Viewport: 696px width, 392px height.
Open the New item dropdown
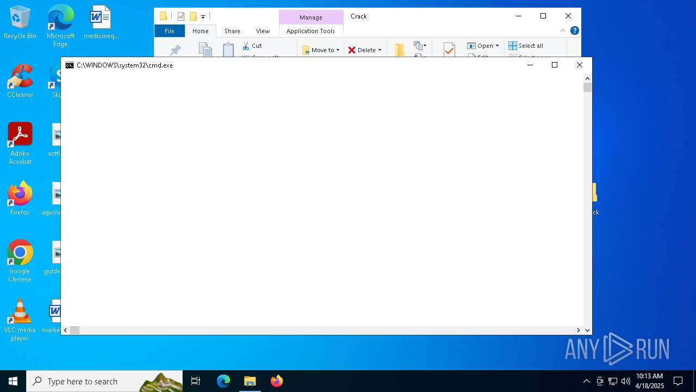420,46
